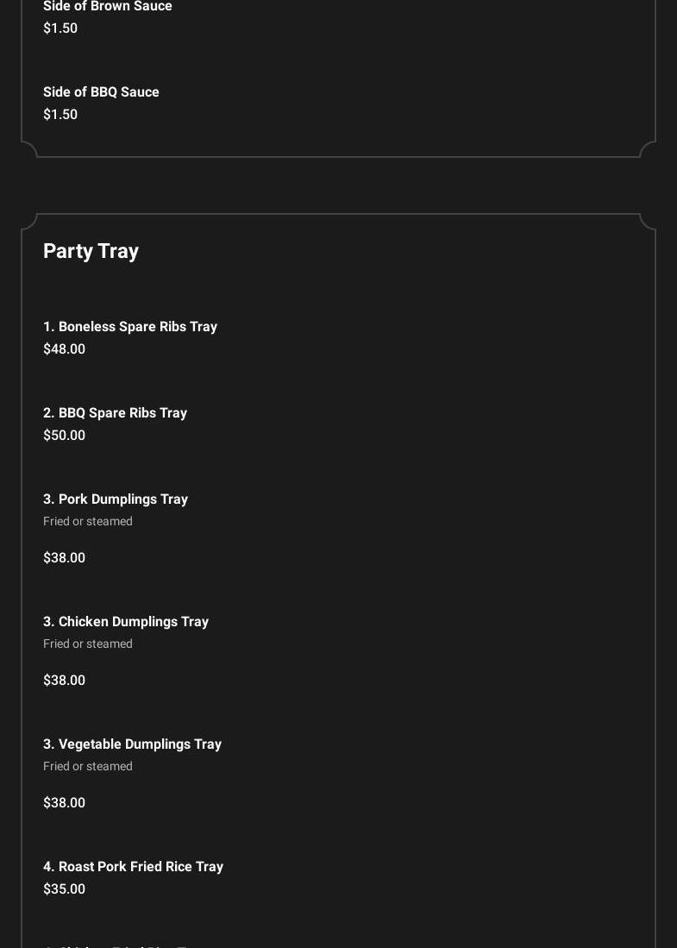Click the Party Tray section heading
Image resolution: width=677 pixels, height=948 pixels.
click(91, 251)
